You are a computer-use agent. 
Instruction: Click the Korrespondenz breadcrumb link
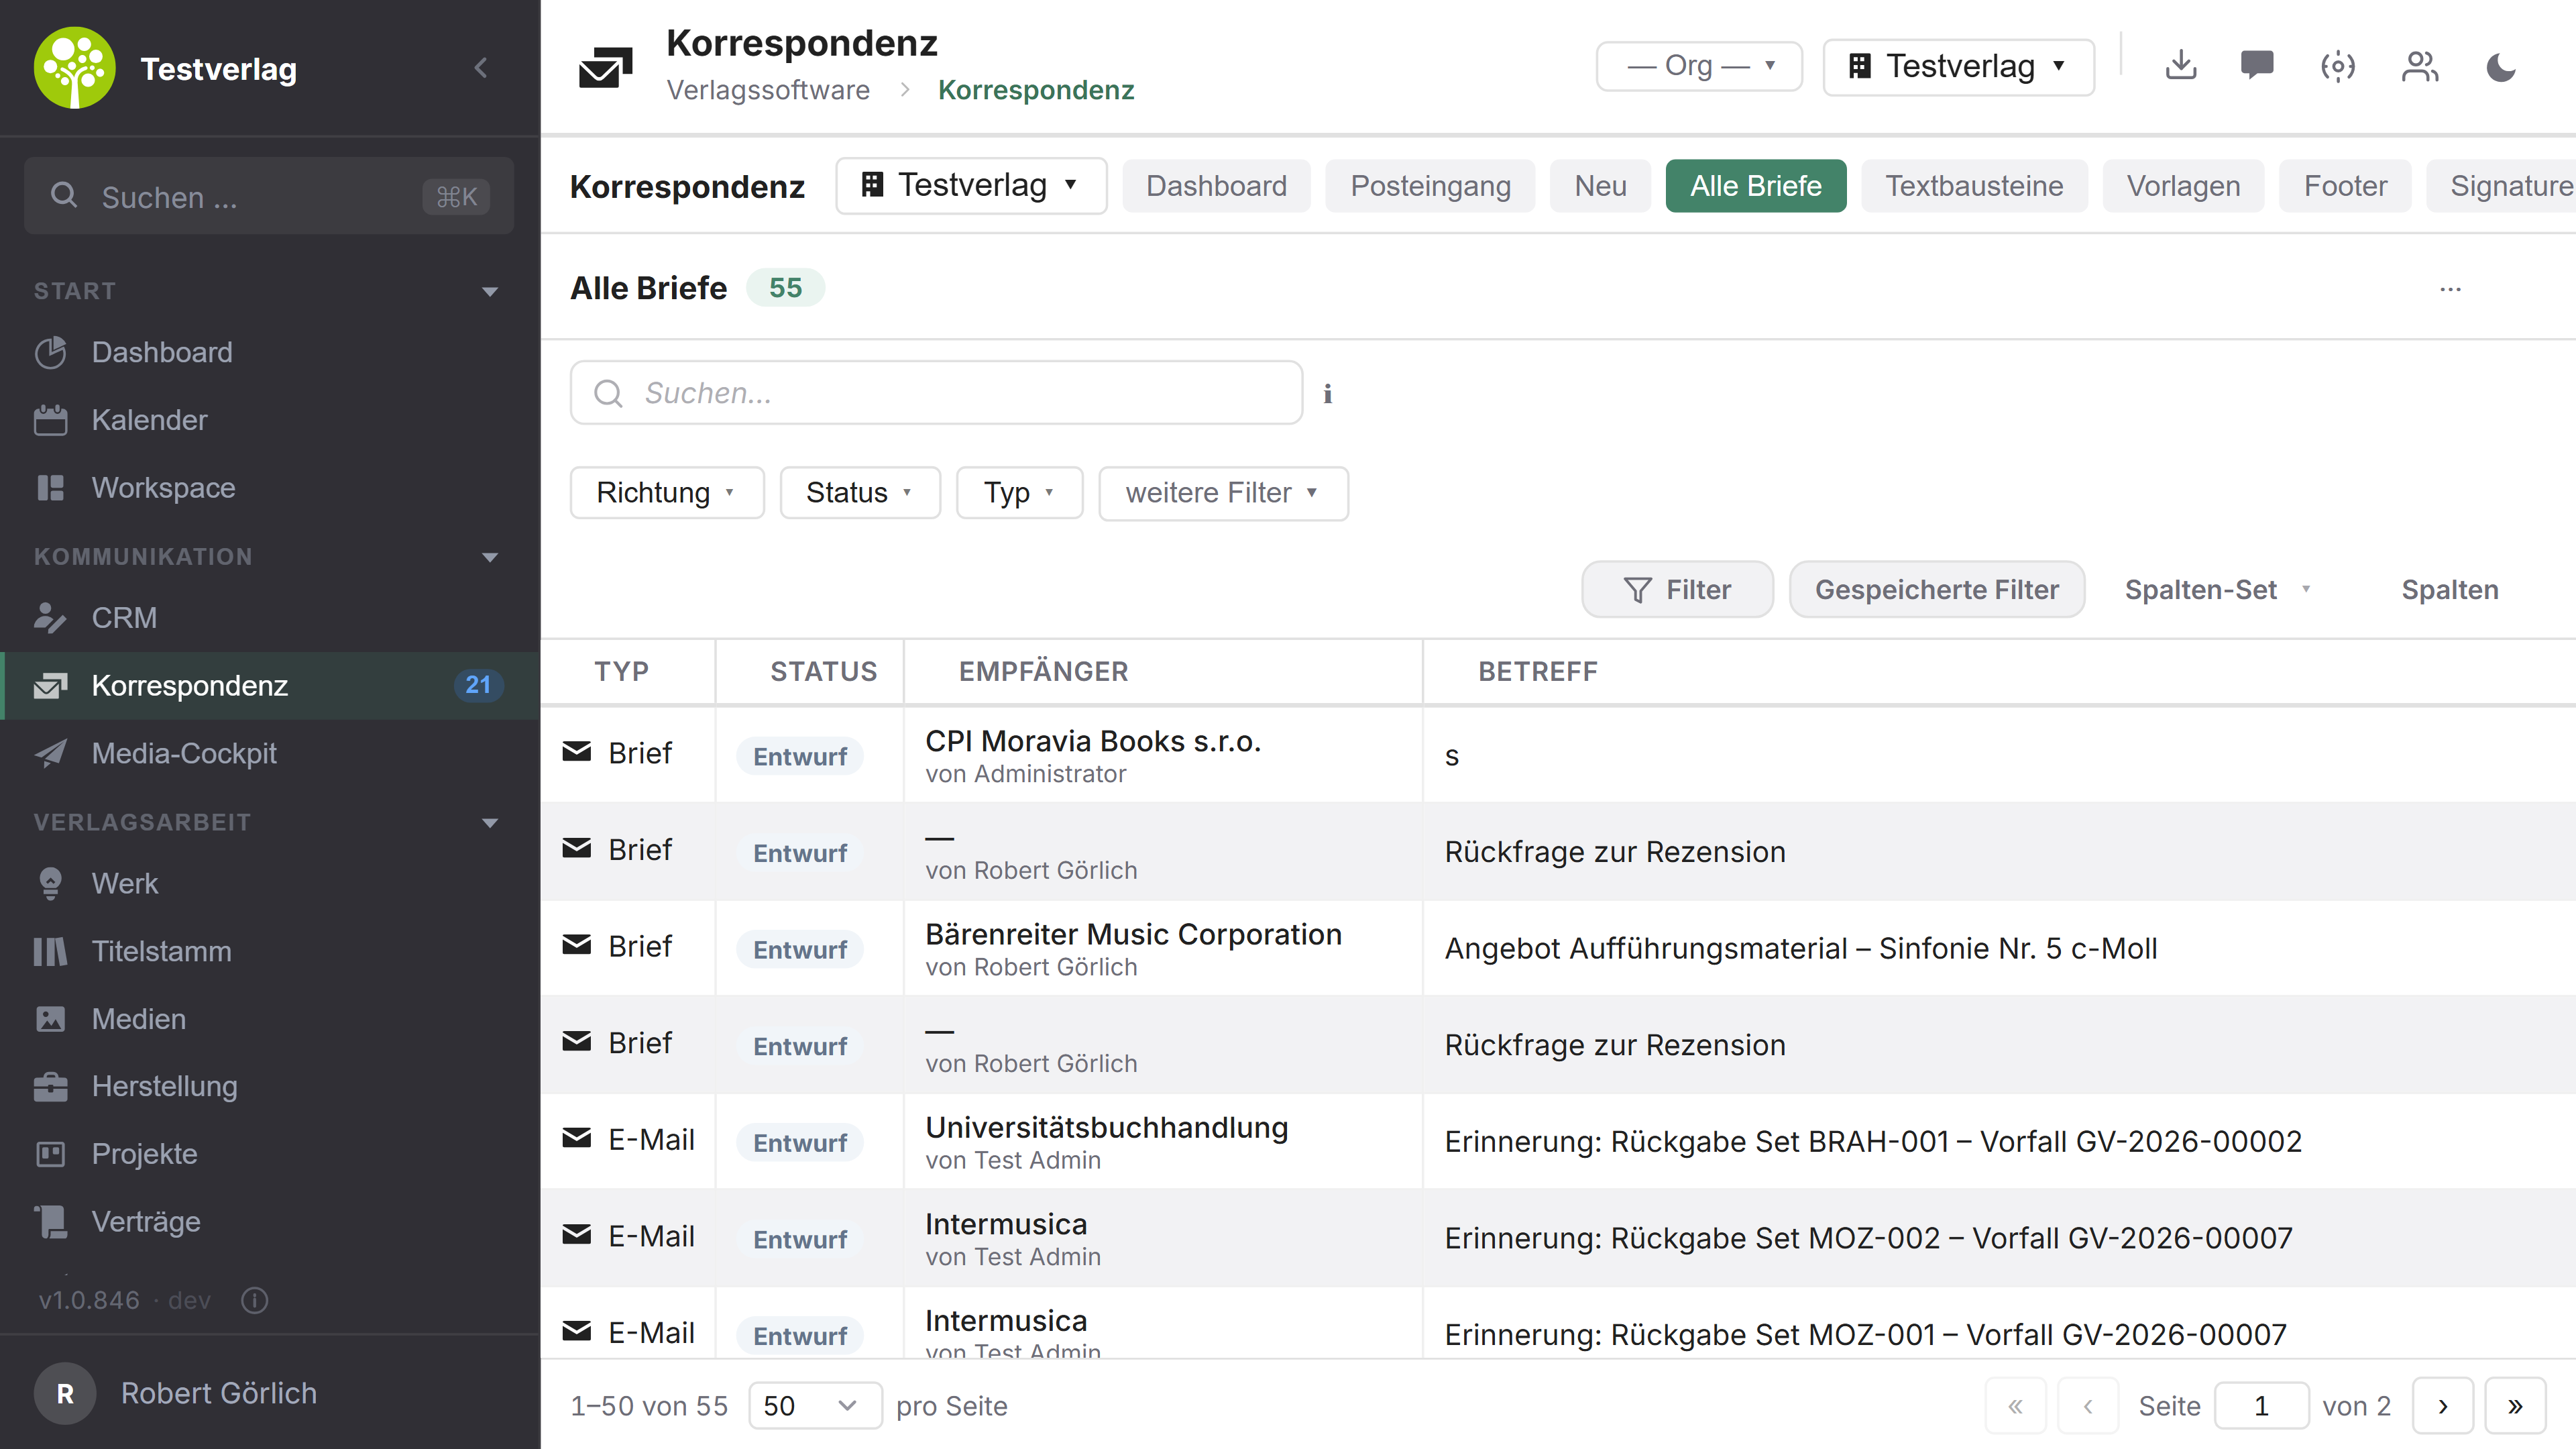coord(1036,90)
